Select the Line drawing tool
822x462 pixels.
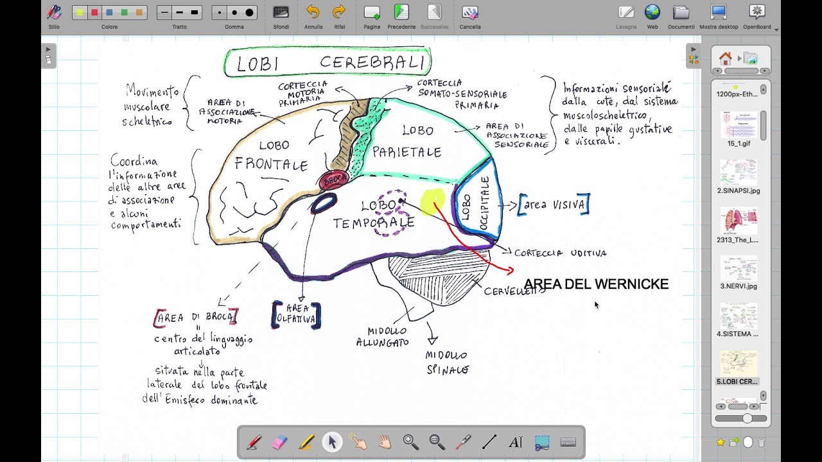coord(489,442)
